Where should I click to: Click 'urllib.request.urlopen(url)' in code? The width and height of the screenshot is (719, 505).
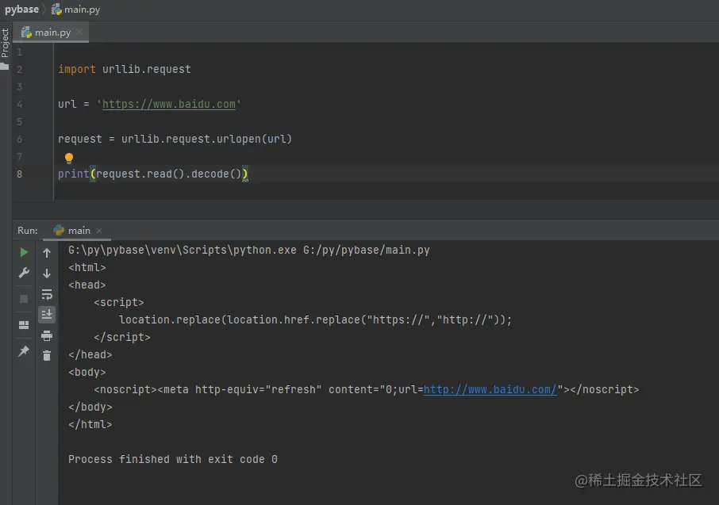(x=206, y=139)
